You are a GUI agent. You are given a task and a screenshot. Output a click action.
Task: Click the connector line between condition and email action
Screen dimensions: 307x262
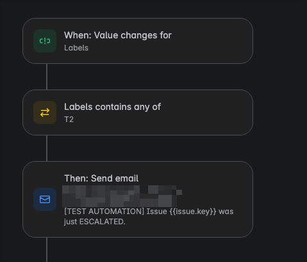coord(47,148)
